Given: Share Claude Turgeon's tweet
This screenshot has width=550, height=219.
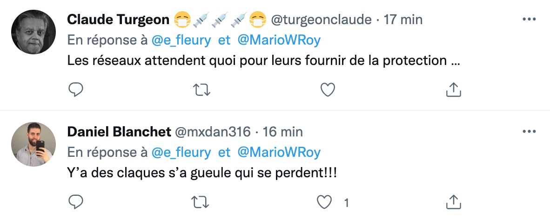Looking at the screenshot, I should tap(453, 90).
